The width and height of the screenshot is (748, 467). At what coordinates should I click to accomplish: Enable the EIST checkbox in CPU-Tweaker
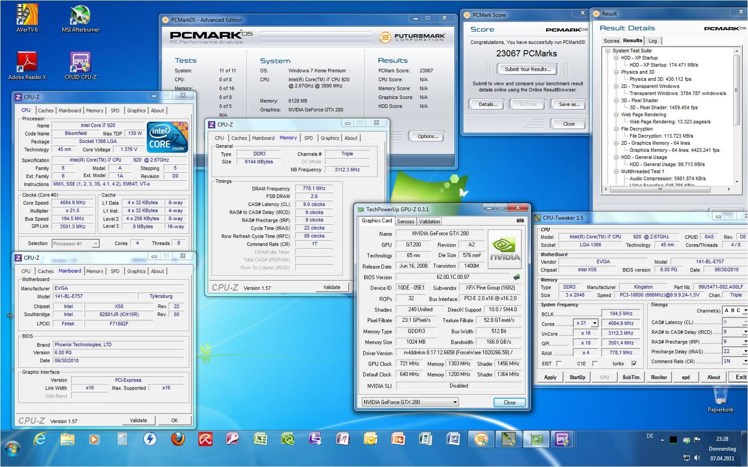click(x=559, y=364)
